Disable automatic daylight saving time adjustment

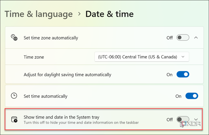click(183, 75)
